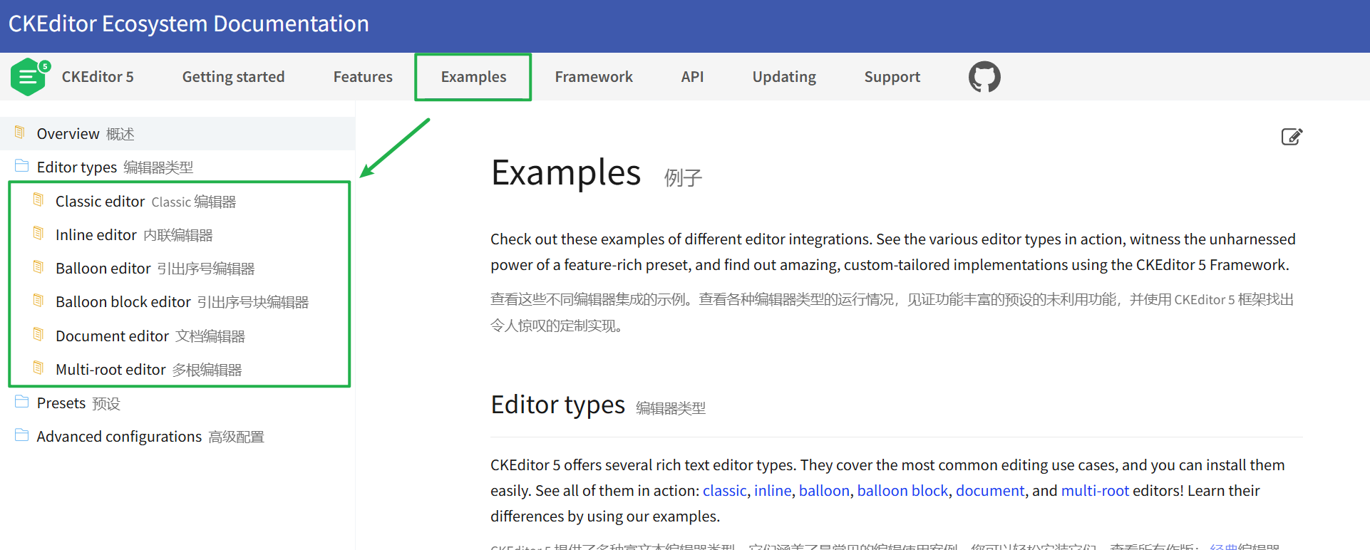Click the Editor types folder icon

pos(21,166)
